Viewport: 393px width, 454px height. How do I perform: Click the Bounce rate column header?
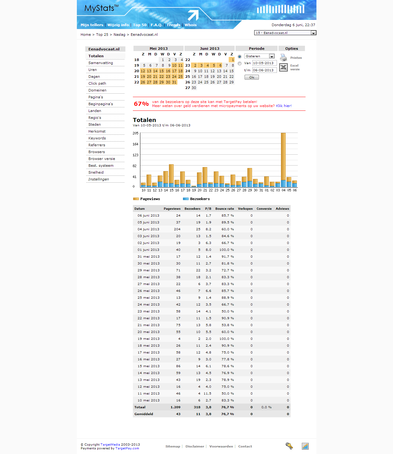[225, 209]
